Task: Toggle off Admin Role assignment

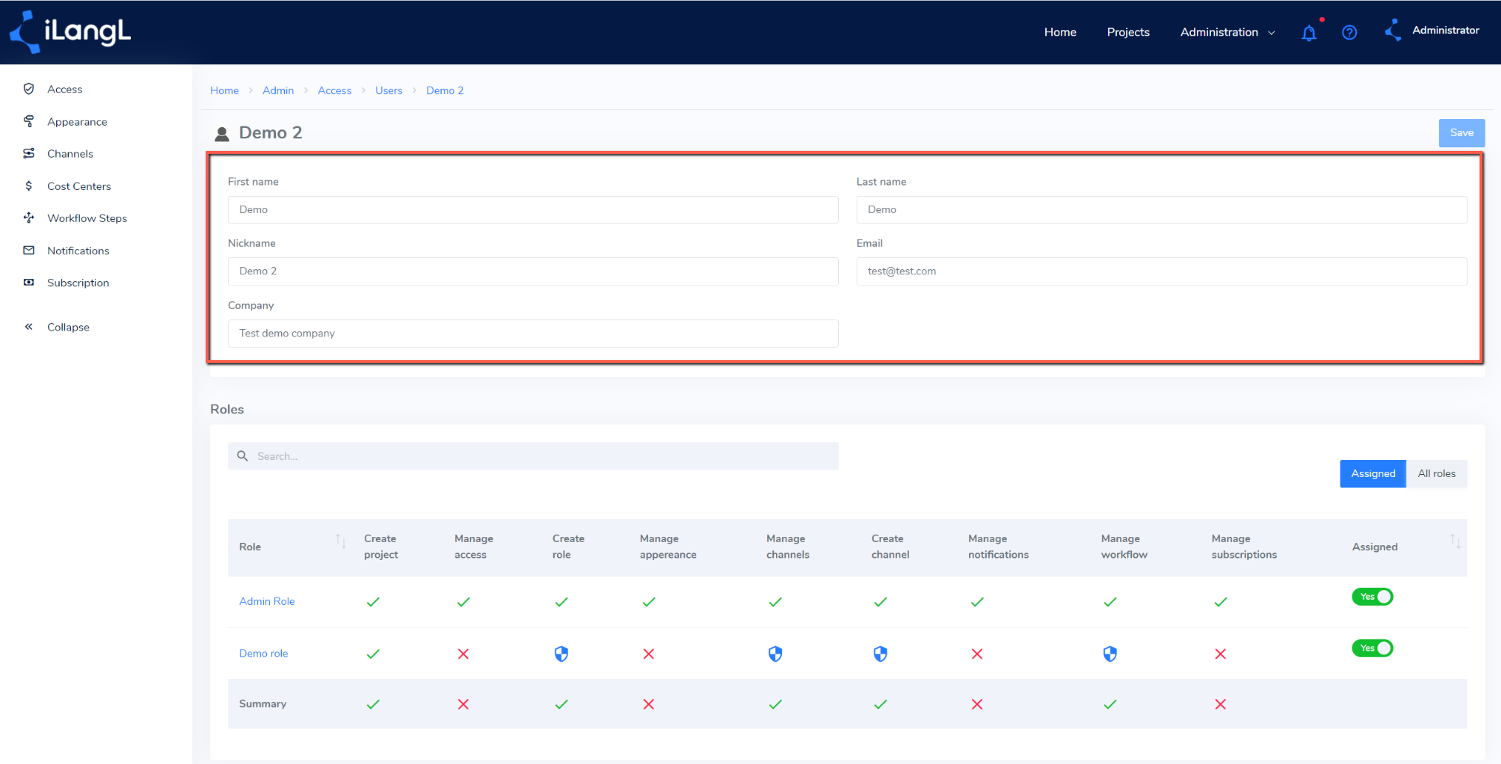Action: click(x=1372, y=597)
